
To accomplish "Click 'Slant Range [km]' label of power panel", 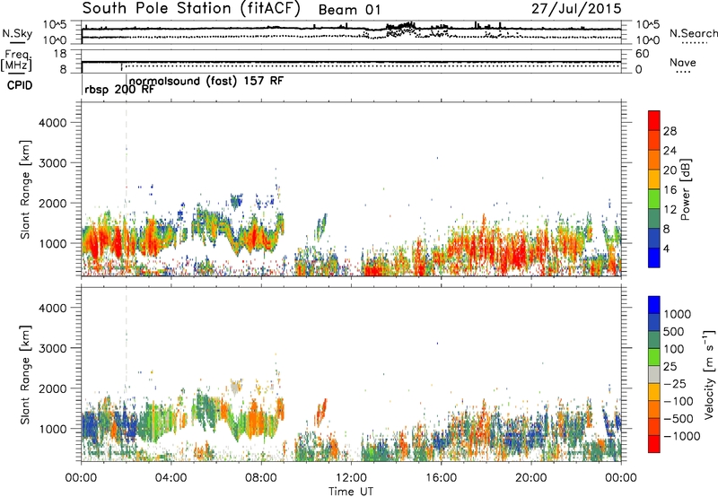I will (x=25, y=189).
